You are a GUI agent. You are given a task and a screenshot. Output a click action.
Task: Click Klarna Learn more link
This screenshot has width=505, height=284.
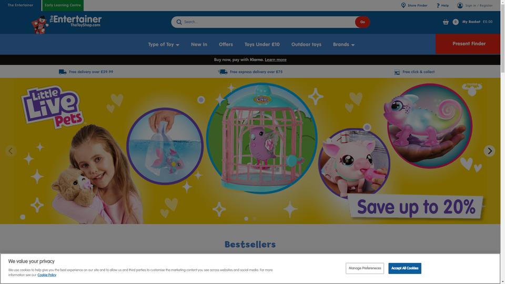(275, 59)
